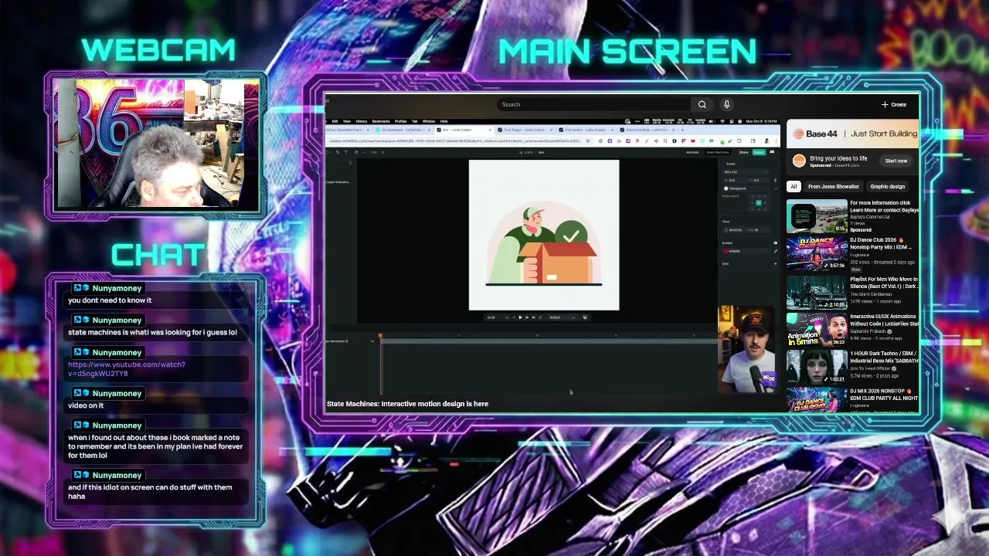989x556 pixels.
Task: Click the red guides color swatch
Action: pos(726,251)
